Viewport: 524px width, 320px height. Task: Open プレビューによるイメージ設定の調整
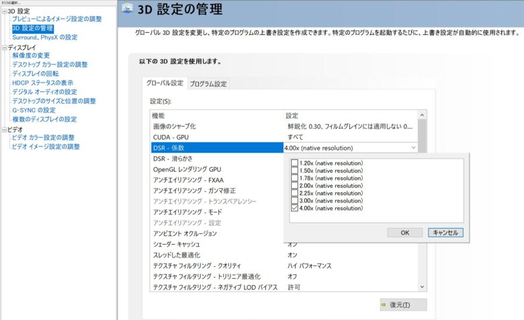pos(57,19)
